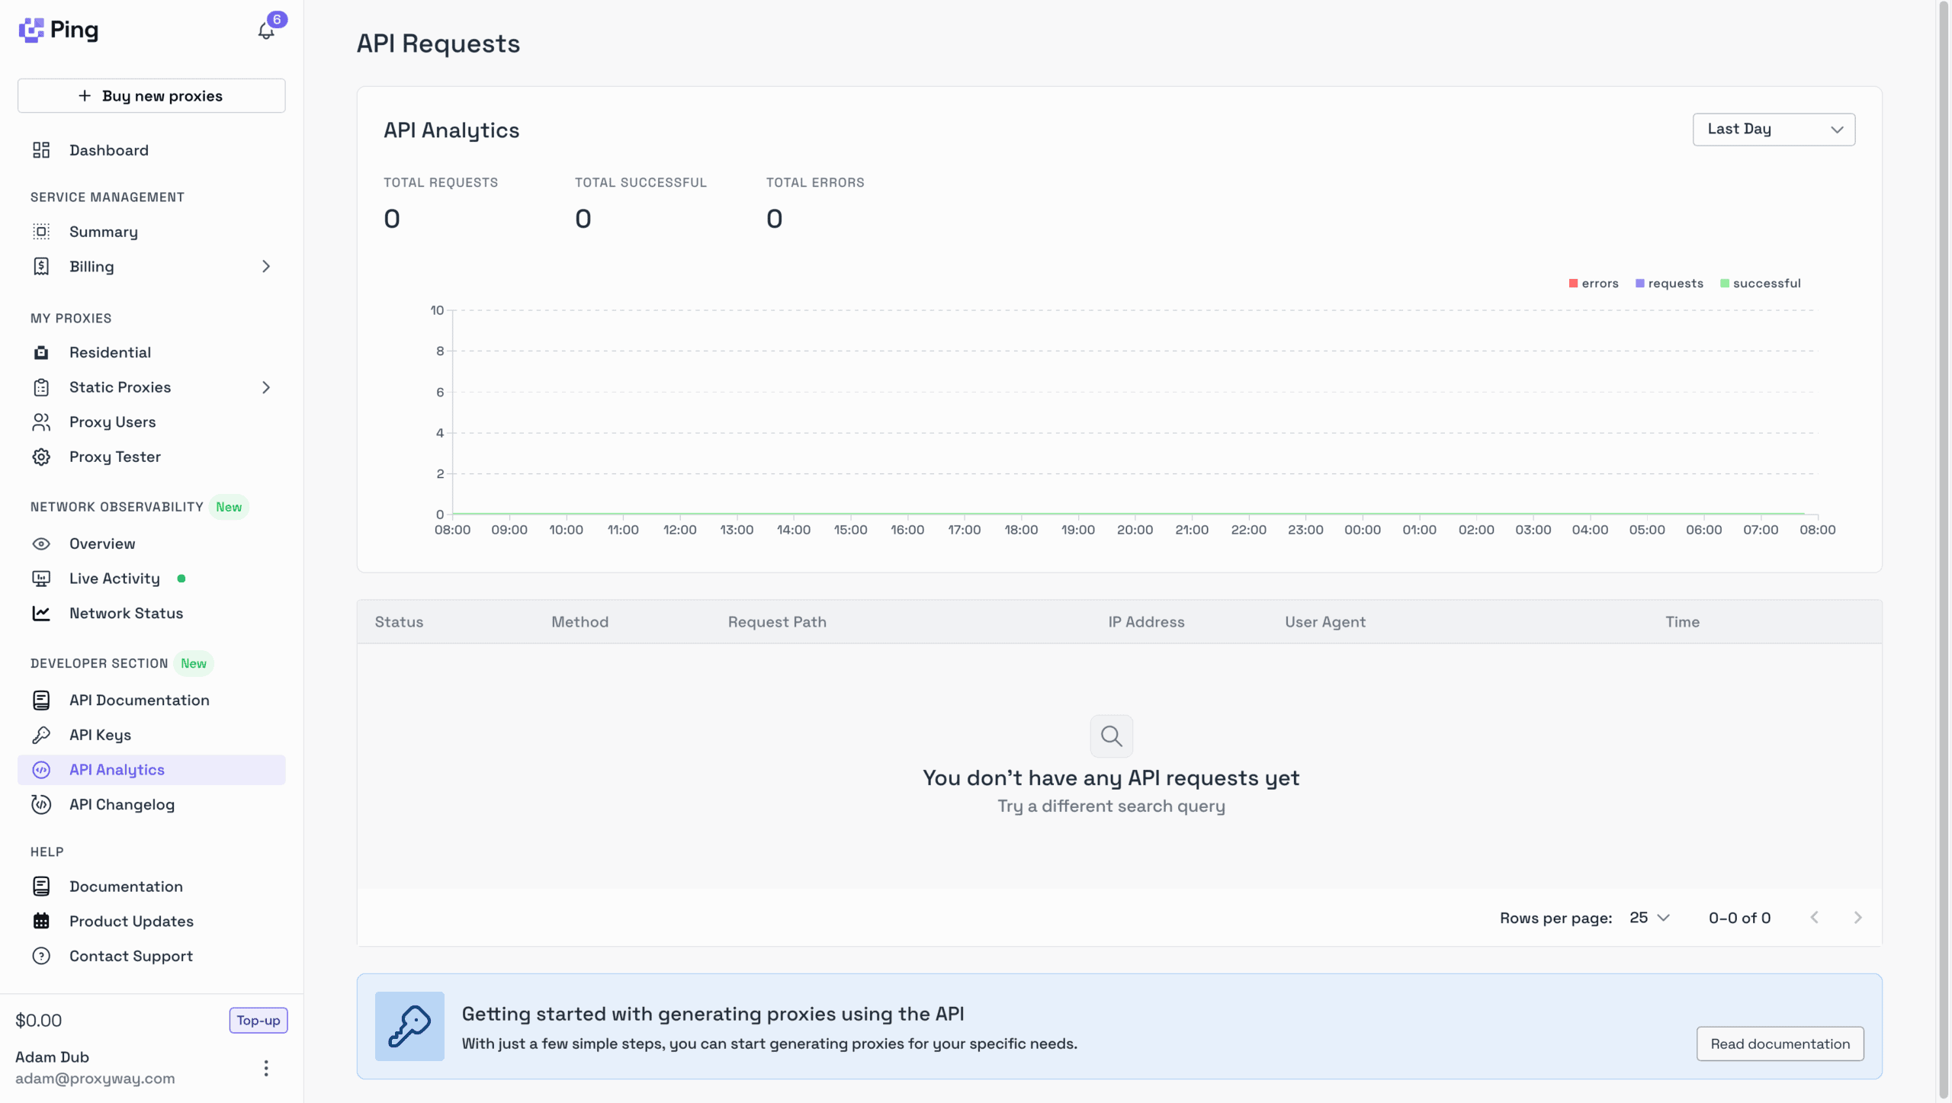Viewport: 1952px width, 1103px height.
Task: Open the Proxy Tester gear icon
Action: [x=41, y=457]
